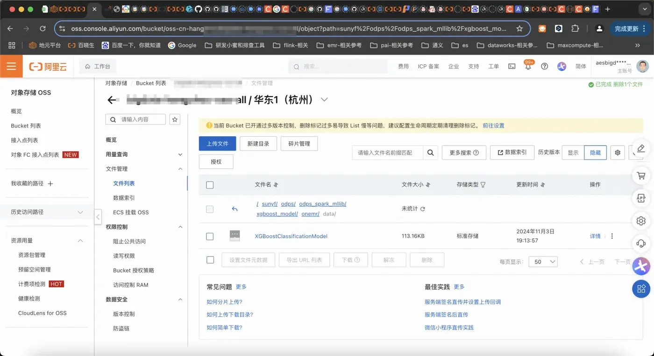Open more actions for XGBoostClassificationModel
This screenshot has width=654, height=356.
(612, 236)
